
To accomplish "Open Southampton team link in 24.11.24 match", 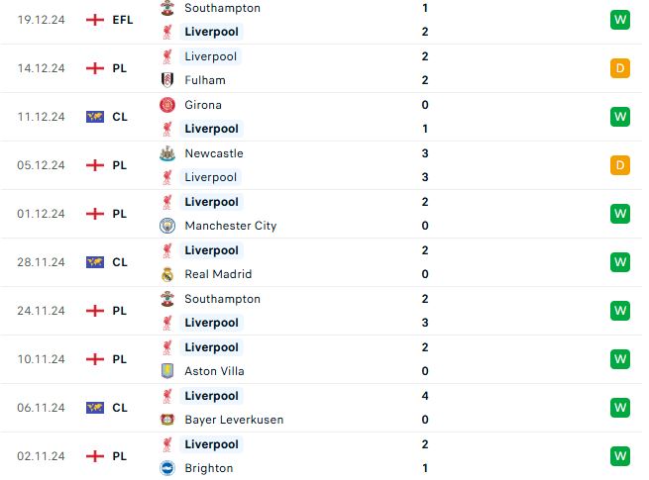I will (x=222, y=299).
